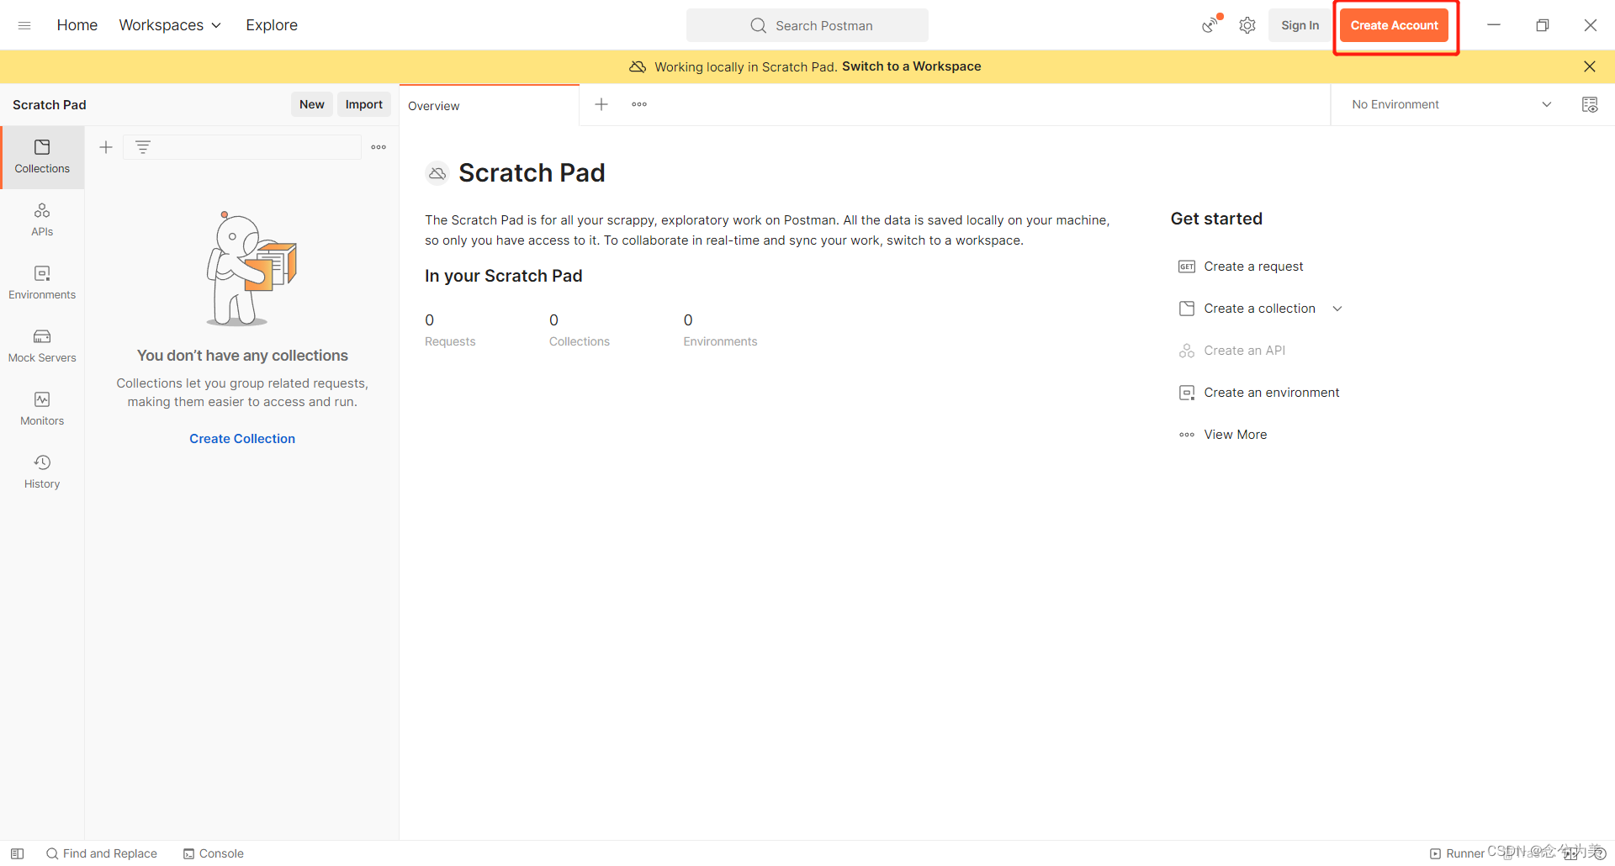Click the Scratch Pad cloud icon in heading
This screenshot has width=1615, height=866.
click(x=437, y=173)
